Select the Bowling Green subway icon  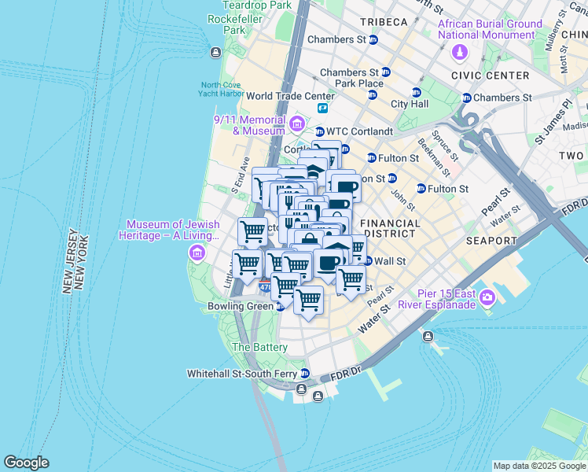(x=279, y=307)
